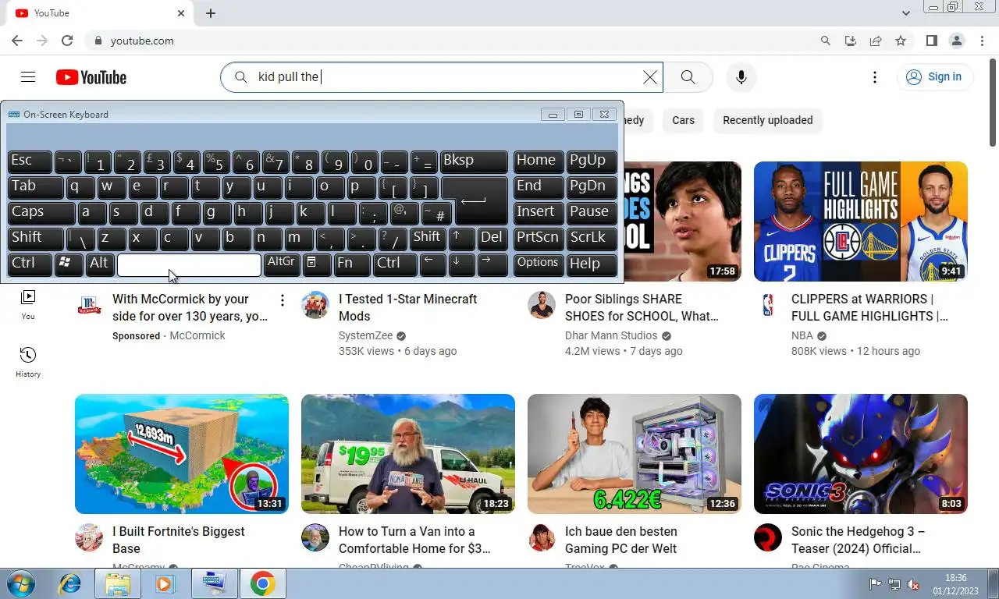Toggle left Ctrl on On-Screen Keyboard

click(30, 264)
